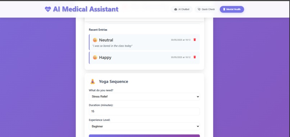Open the Quick Check tab
Viewport: 290px width, 137px height.
[x=206, y=9]
